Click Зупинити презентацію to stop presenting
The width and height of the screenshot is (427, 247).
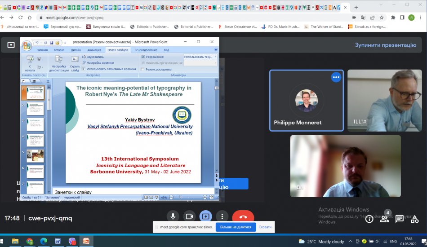pyautogui.click(x=386, y=45)
